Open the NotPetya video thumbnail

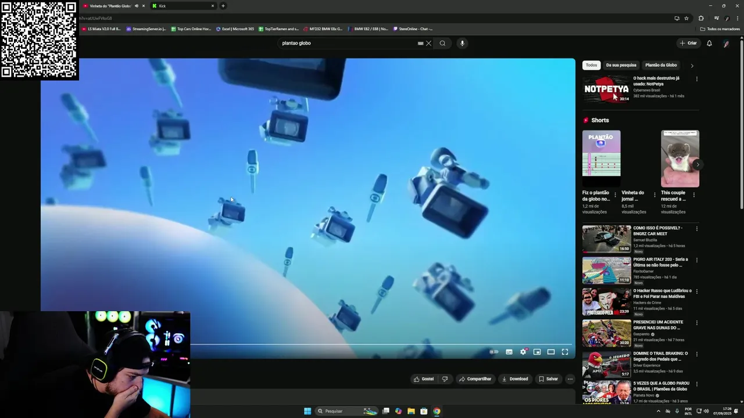pos(606,89)
